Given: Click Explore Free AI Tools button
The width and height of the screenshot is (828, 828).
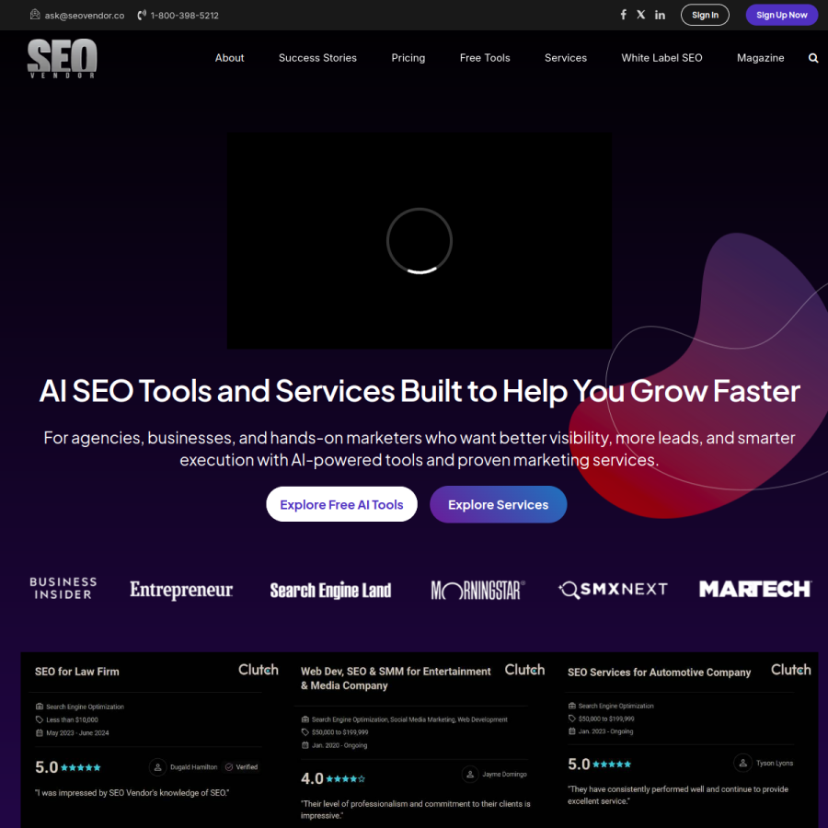Looking at the screenshot, I should pos(341,504).
